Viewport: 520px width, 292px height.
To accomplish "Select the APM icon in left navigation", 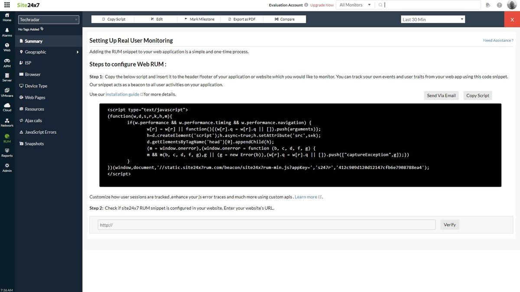I will click(7, 64).
